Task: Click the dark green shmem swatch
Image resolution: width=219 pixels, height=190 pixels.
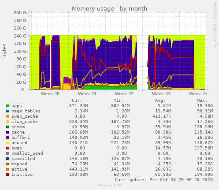Action: pos(7,127)
